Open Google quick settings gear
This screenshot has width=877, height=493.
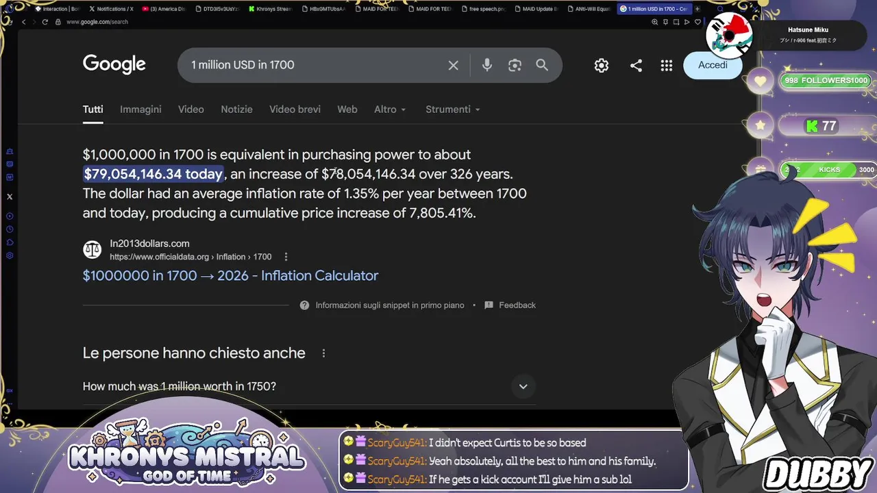click(x=602, y=65)
